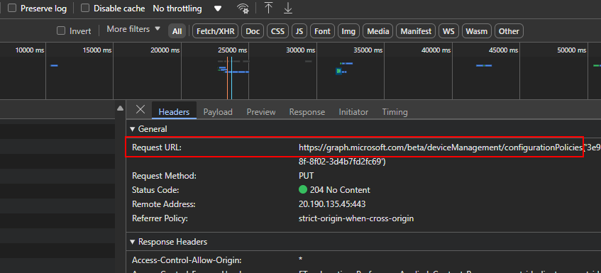
Task: Click the 45000 ms timeline label
Action: pyautogui.click(x=503, y=50)
